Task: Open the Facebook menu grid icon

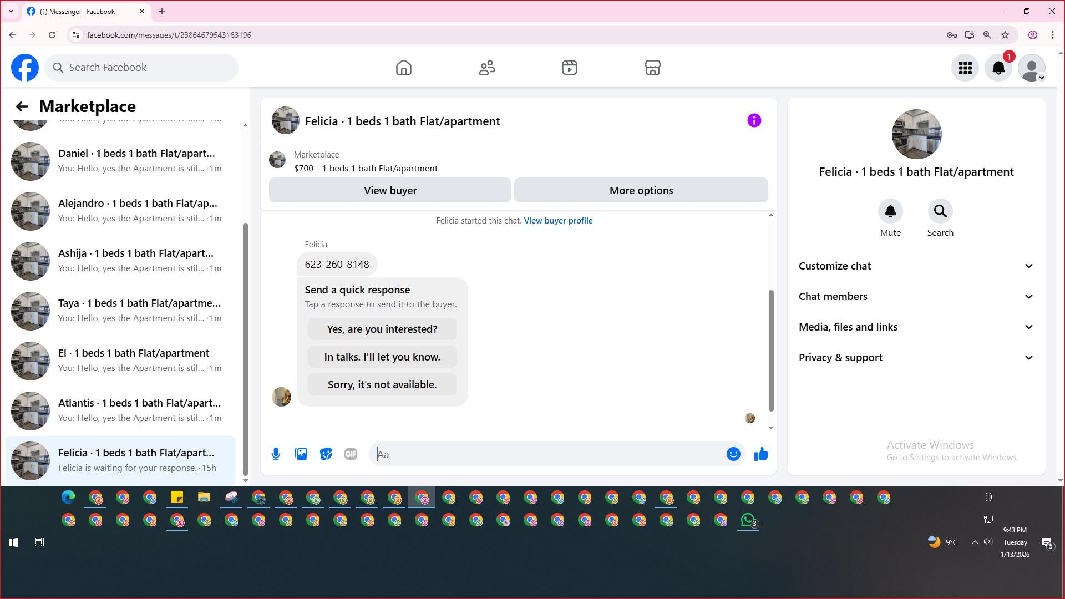Action: (x=965, y=68)
